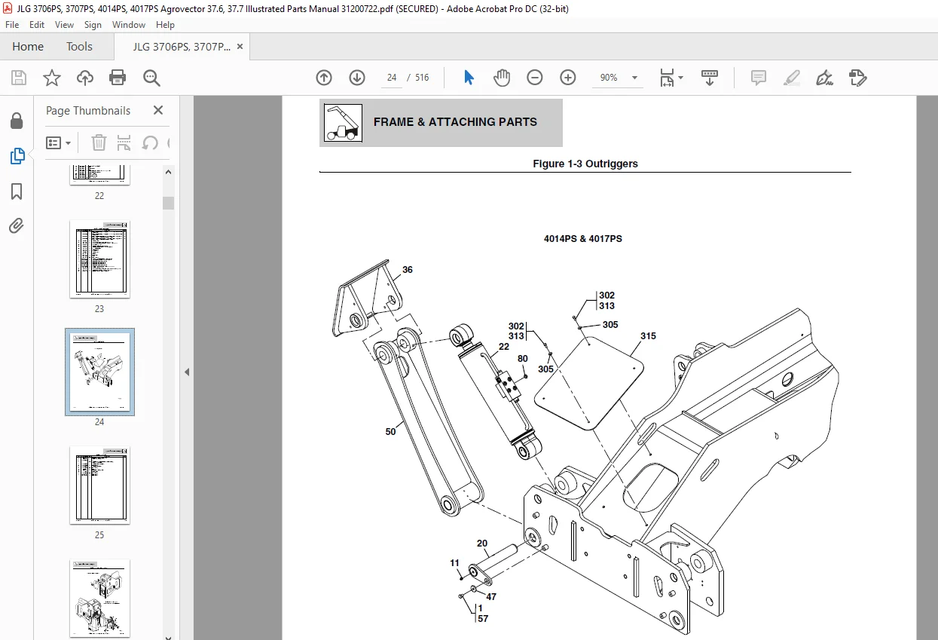Screen dimensions: 938x640
Task: Open the Bookmarks panel
Action: [x=17, y=191]
